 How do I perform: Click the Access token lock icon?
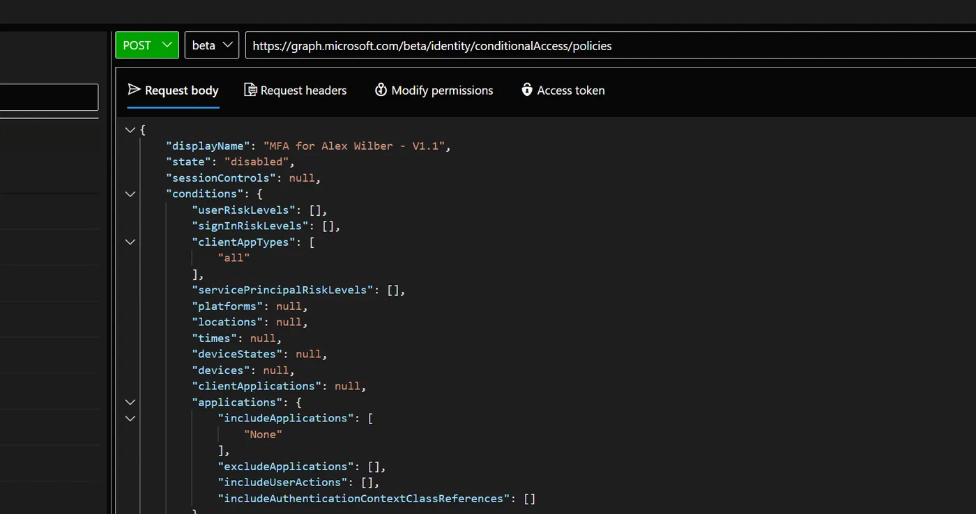pyautogui.click(x=527, y=90)
